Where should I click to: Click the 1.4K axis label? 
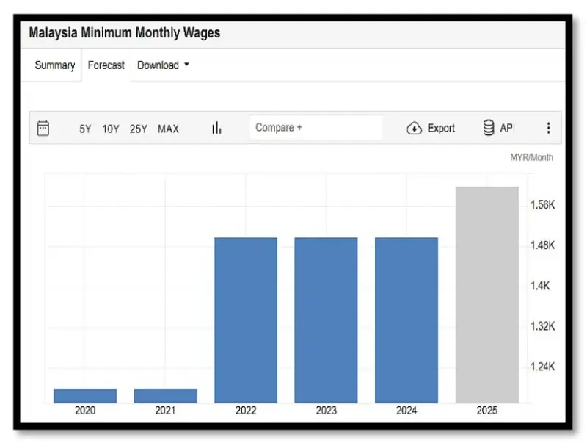(x=540, y=286)
